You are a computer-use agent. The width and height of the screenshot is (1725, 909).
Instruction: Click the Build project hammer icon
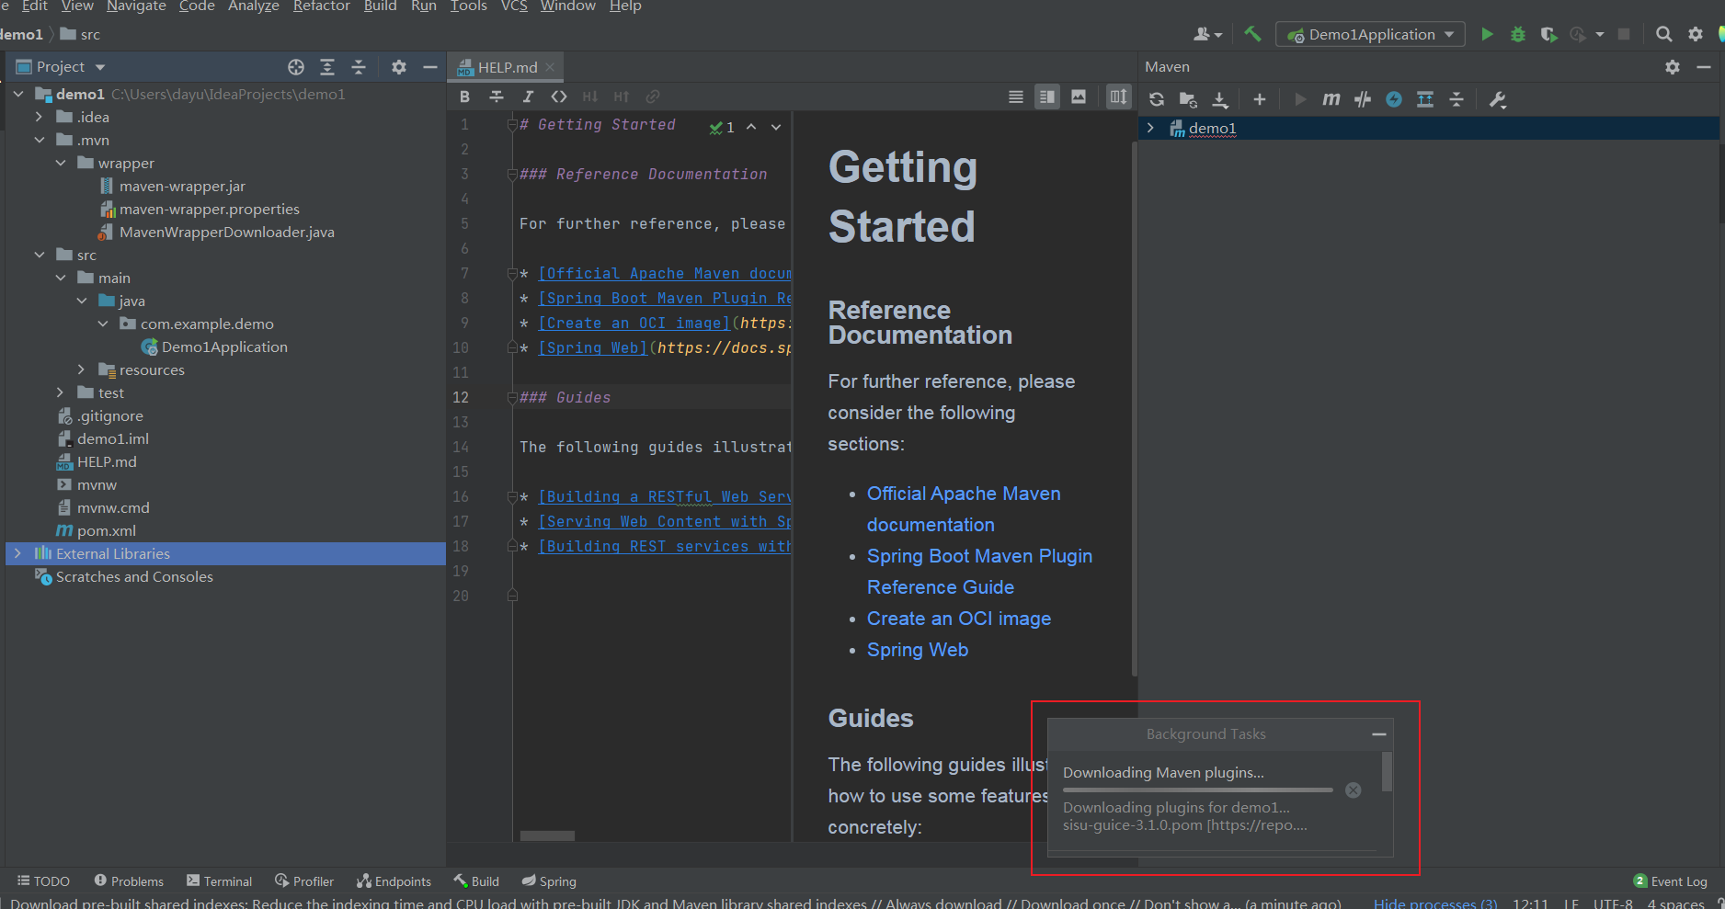[1252, 34]
